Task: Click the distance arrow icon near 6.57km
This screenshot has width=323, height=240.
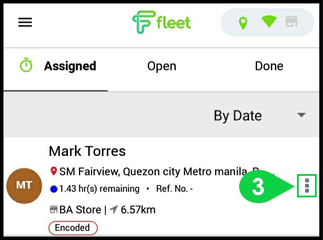Action: (x=113, y=209)
